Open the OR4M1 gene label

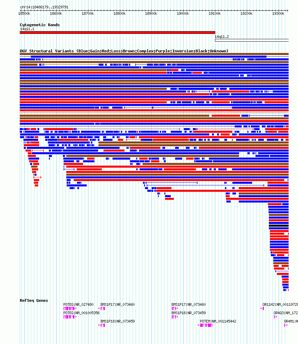click(291, 321)
